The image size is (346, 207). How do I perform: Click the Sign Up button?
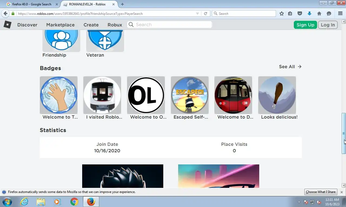click(305, 25)
